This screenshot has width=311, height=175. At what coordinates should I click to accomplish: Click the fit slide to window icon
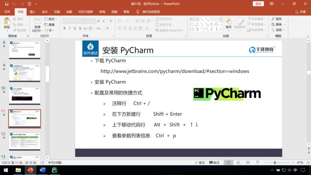[x=308, y=163]
